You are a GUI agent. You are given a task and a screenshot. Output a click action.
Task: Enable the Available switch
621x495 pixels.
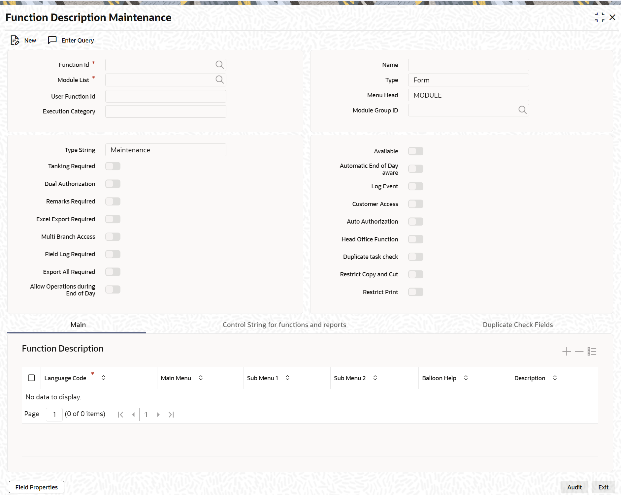pos(416,151)
